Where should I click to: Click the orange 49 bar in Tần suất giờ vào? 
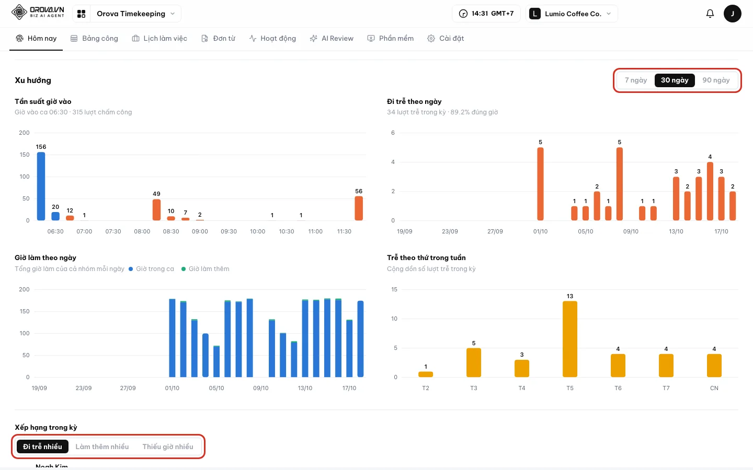[156, 209]
